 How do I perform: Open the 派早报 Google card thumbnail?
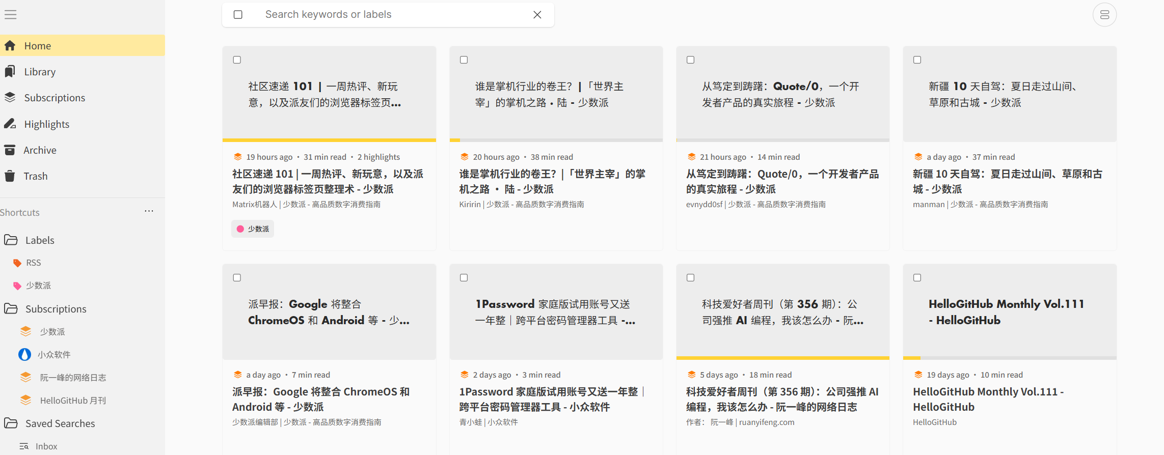(329, 312)
